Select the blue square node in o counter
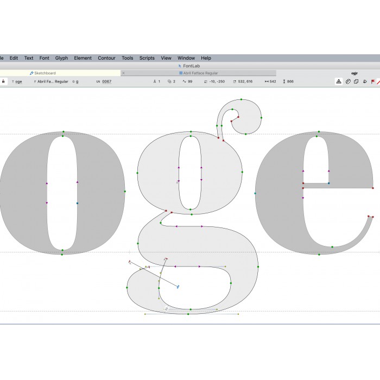 tap(77, 203)
